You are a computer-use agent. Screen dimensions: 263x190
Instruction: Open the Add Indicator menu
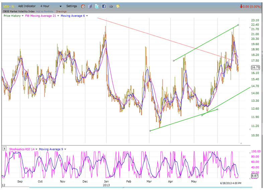[x=27, y=6]
